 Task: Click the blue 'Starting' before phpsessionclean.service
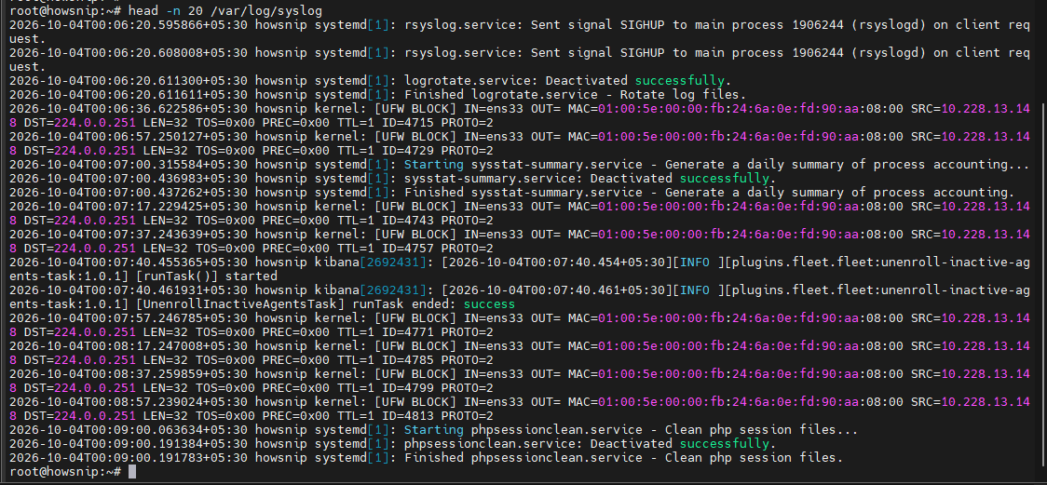coord(434,430)
